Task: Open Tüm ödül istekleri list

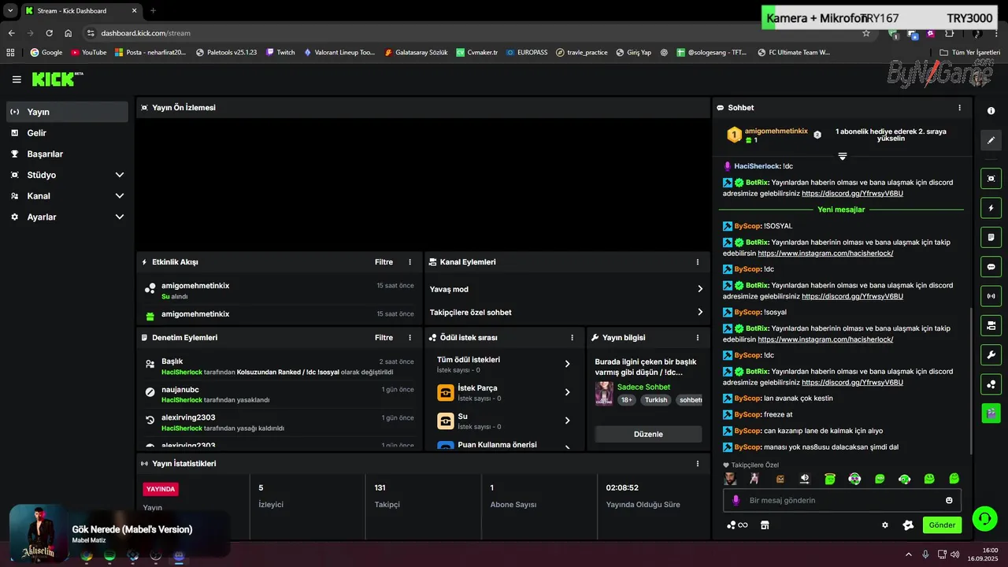Action: coord(504,364)
